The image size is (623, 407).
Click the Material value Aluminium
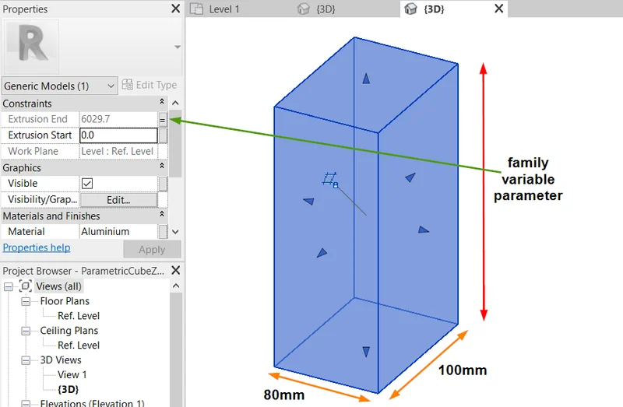(105, 231)
